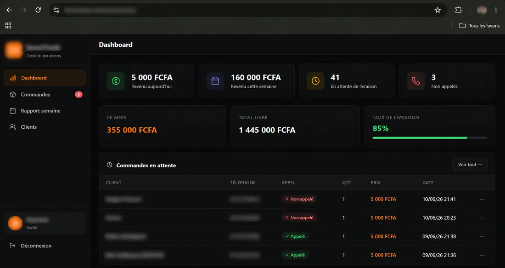This screenshot has width=505, height=268.
Task: Click the orange user avatar near Invité
Action: pyautogui.click(x=15, y=223)
